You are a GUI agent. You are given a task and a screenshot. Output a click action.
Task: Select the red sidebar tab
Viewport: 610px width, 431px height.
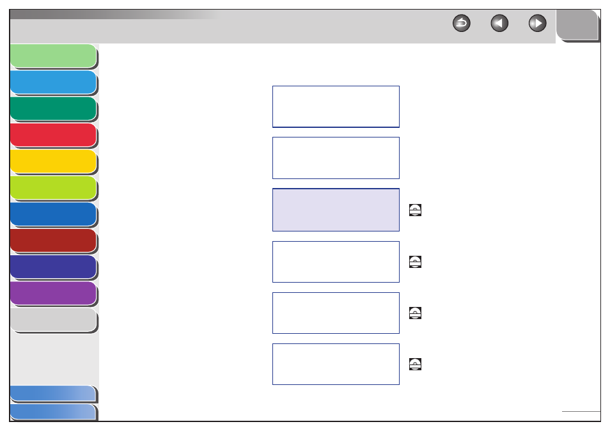[x=53, y=135]
